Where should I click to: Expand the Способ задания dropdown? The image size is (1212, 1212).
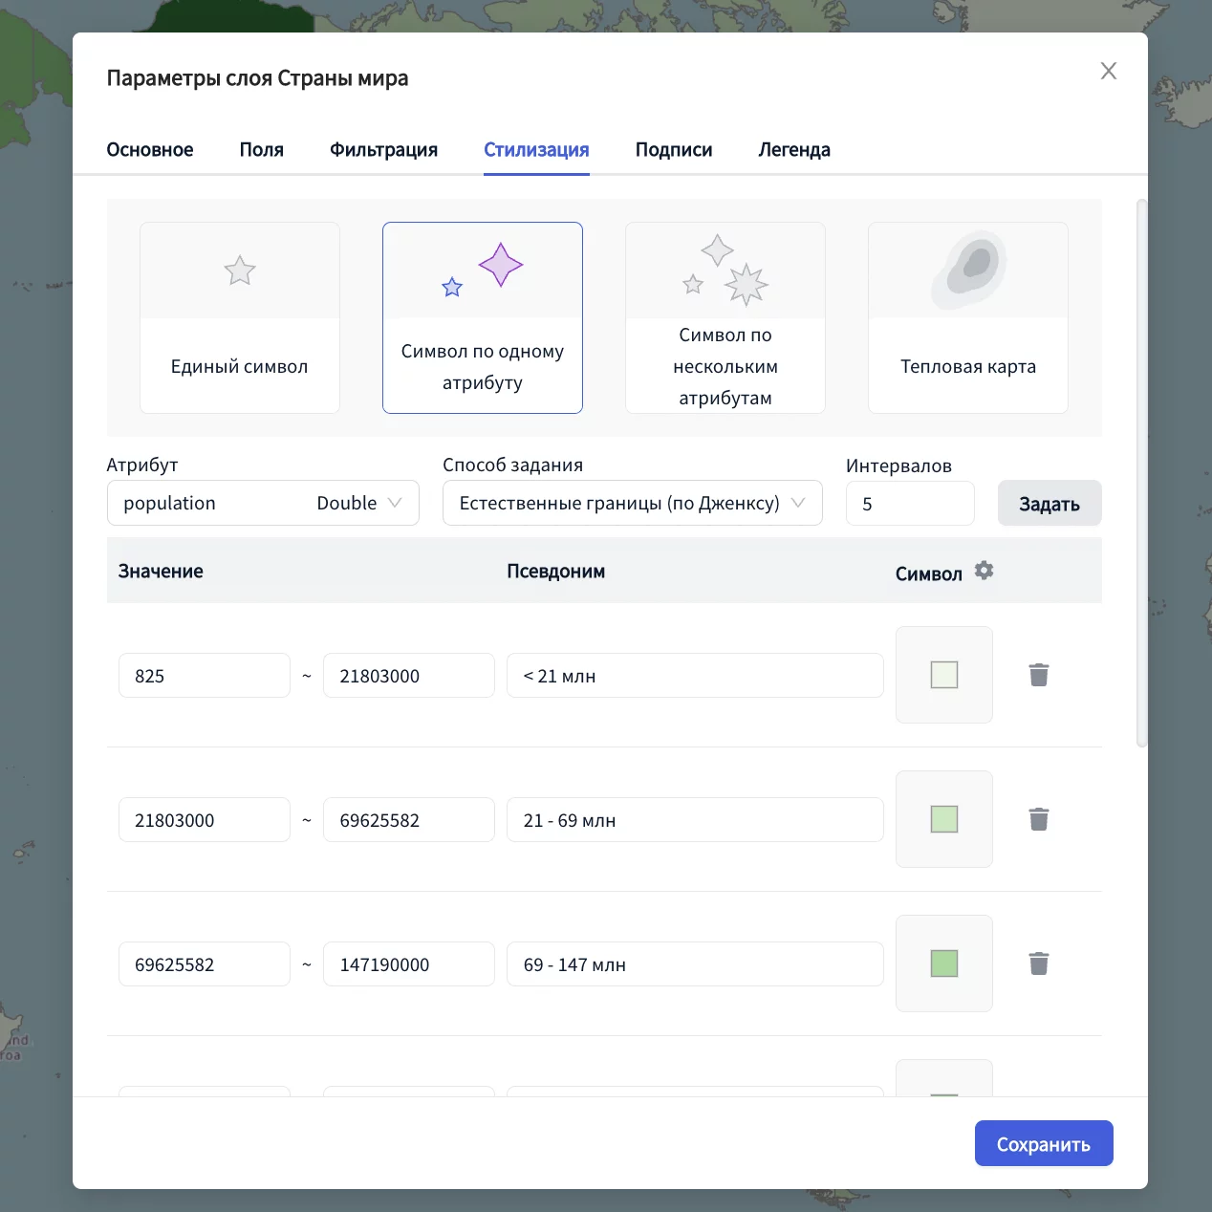[x=632, y=503]
